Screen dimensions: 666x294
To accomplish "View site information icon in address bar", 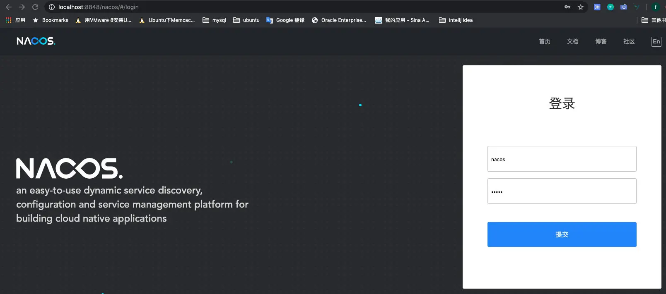I will (x=52, y=7).
